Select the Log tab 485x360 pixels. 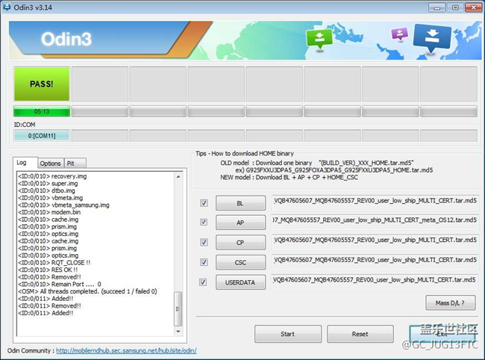pyautogui.click(x=25, y=163)
